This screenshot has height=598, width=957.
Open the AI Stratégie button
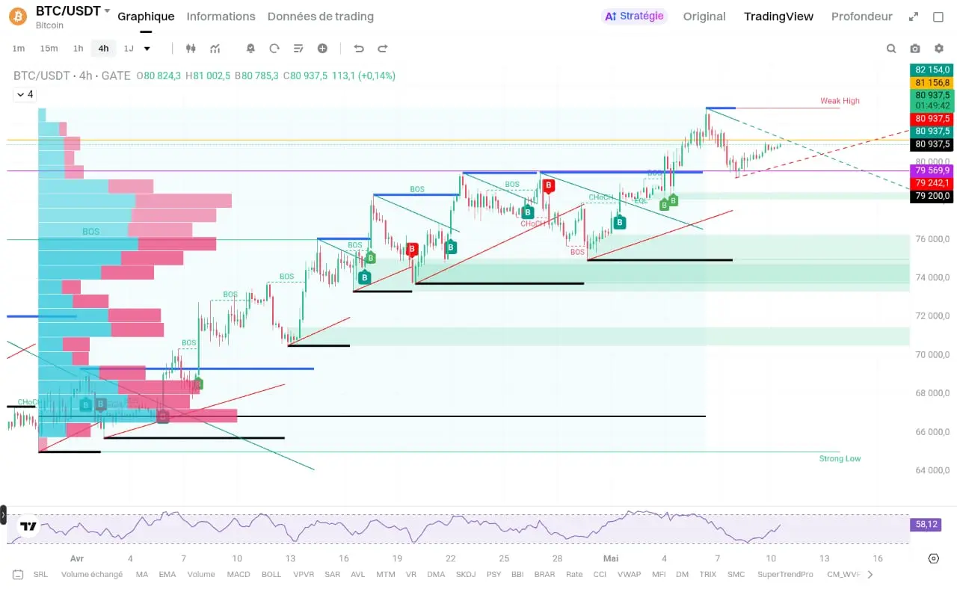tap(634, 16)
